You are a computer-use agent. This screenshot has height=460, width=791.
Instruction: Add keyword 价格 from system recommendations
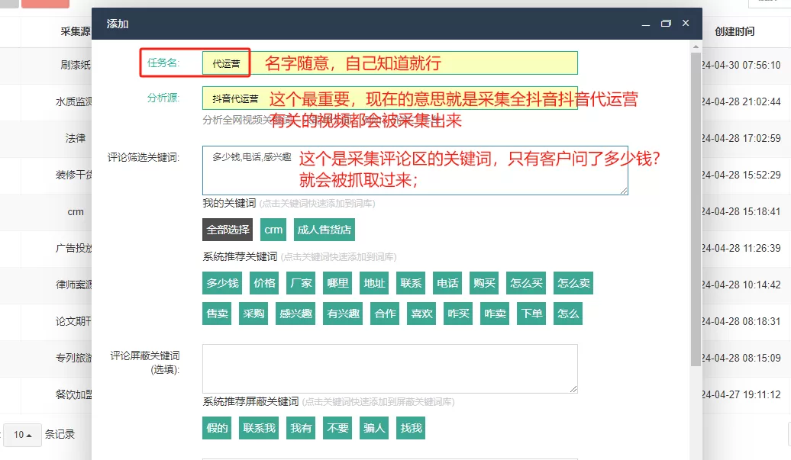click(263, 282)
